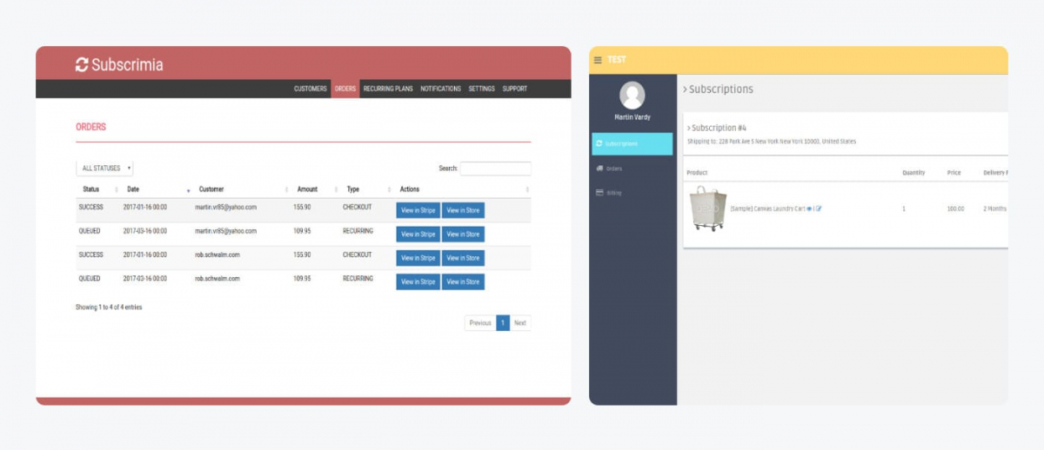Click the edit pencil icon after Canvas Laundry Cart
The image size is (1044, 450).
(819, 209)
